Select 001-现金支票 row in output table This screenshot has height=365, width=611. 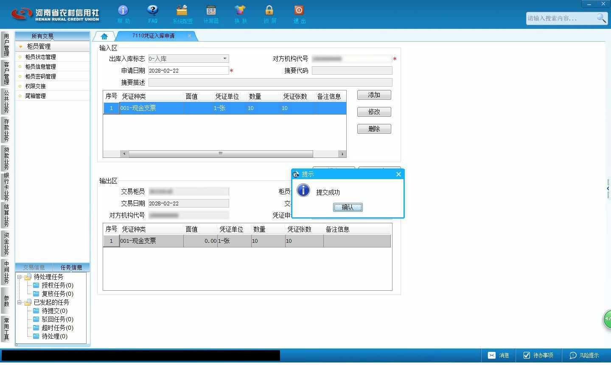tap(247, 241)
